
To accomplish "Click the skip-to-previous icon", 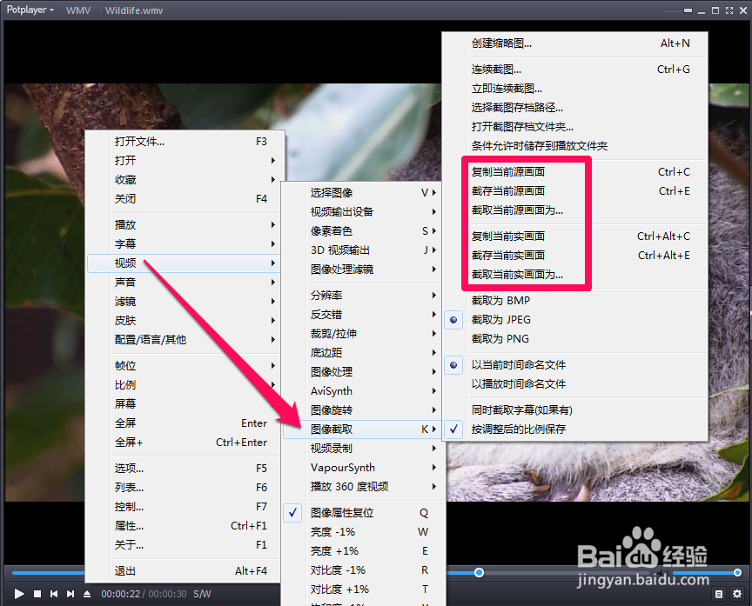I will click(54, 594).
